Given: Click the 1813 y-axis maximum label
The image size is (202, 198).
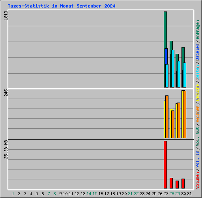Looking at the screenshot, I should (x=6, y=15).
